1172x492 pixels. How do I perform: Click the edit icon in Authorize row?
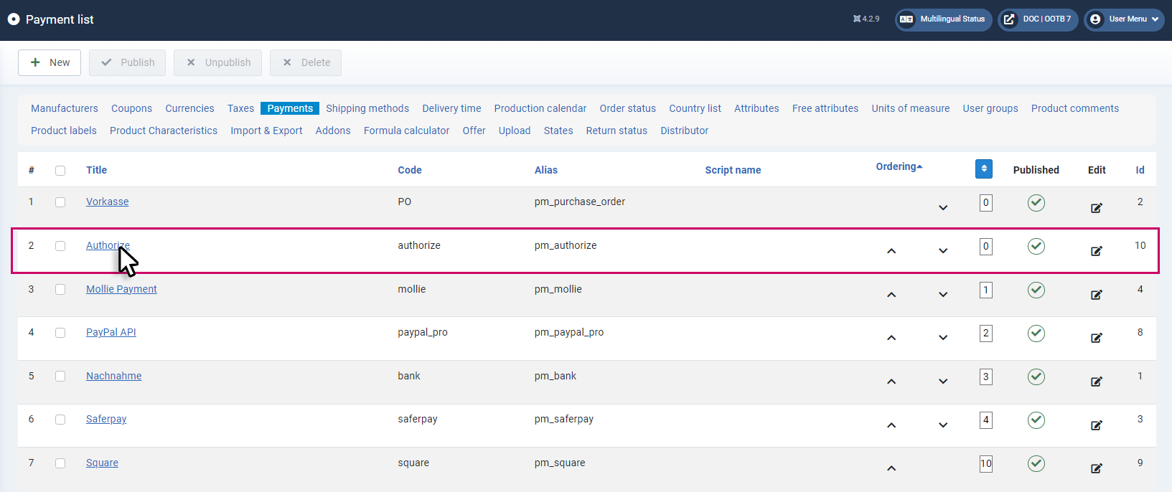click(1096, 251)
